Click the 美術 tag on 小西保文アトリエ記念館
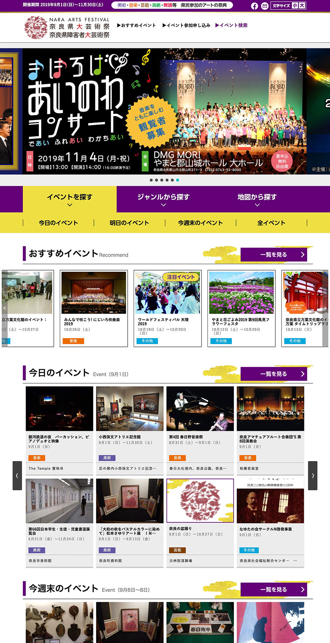 tap(107, 458)
